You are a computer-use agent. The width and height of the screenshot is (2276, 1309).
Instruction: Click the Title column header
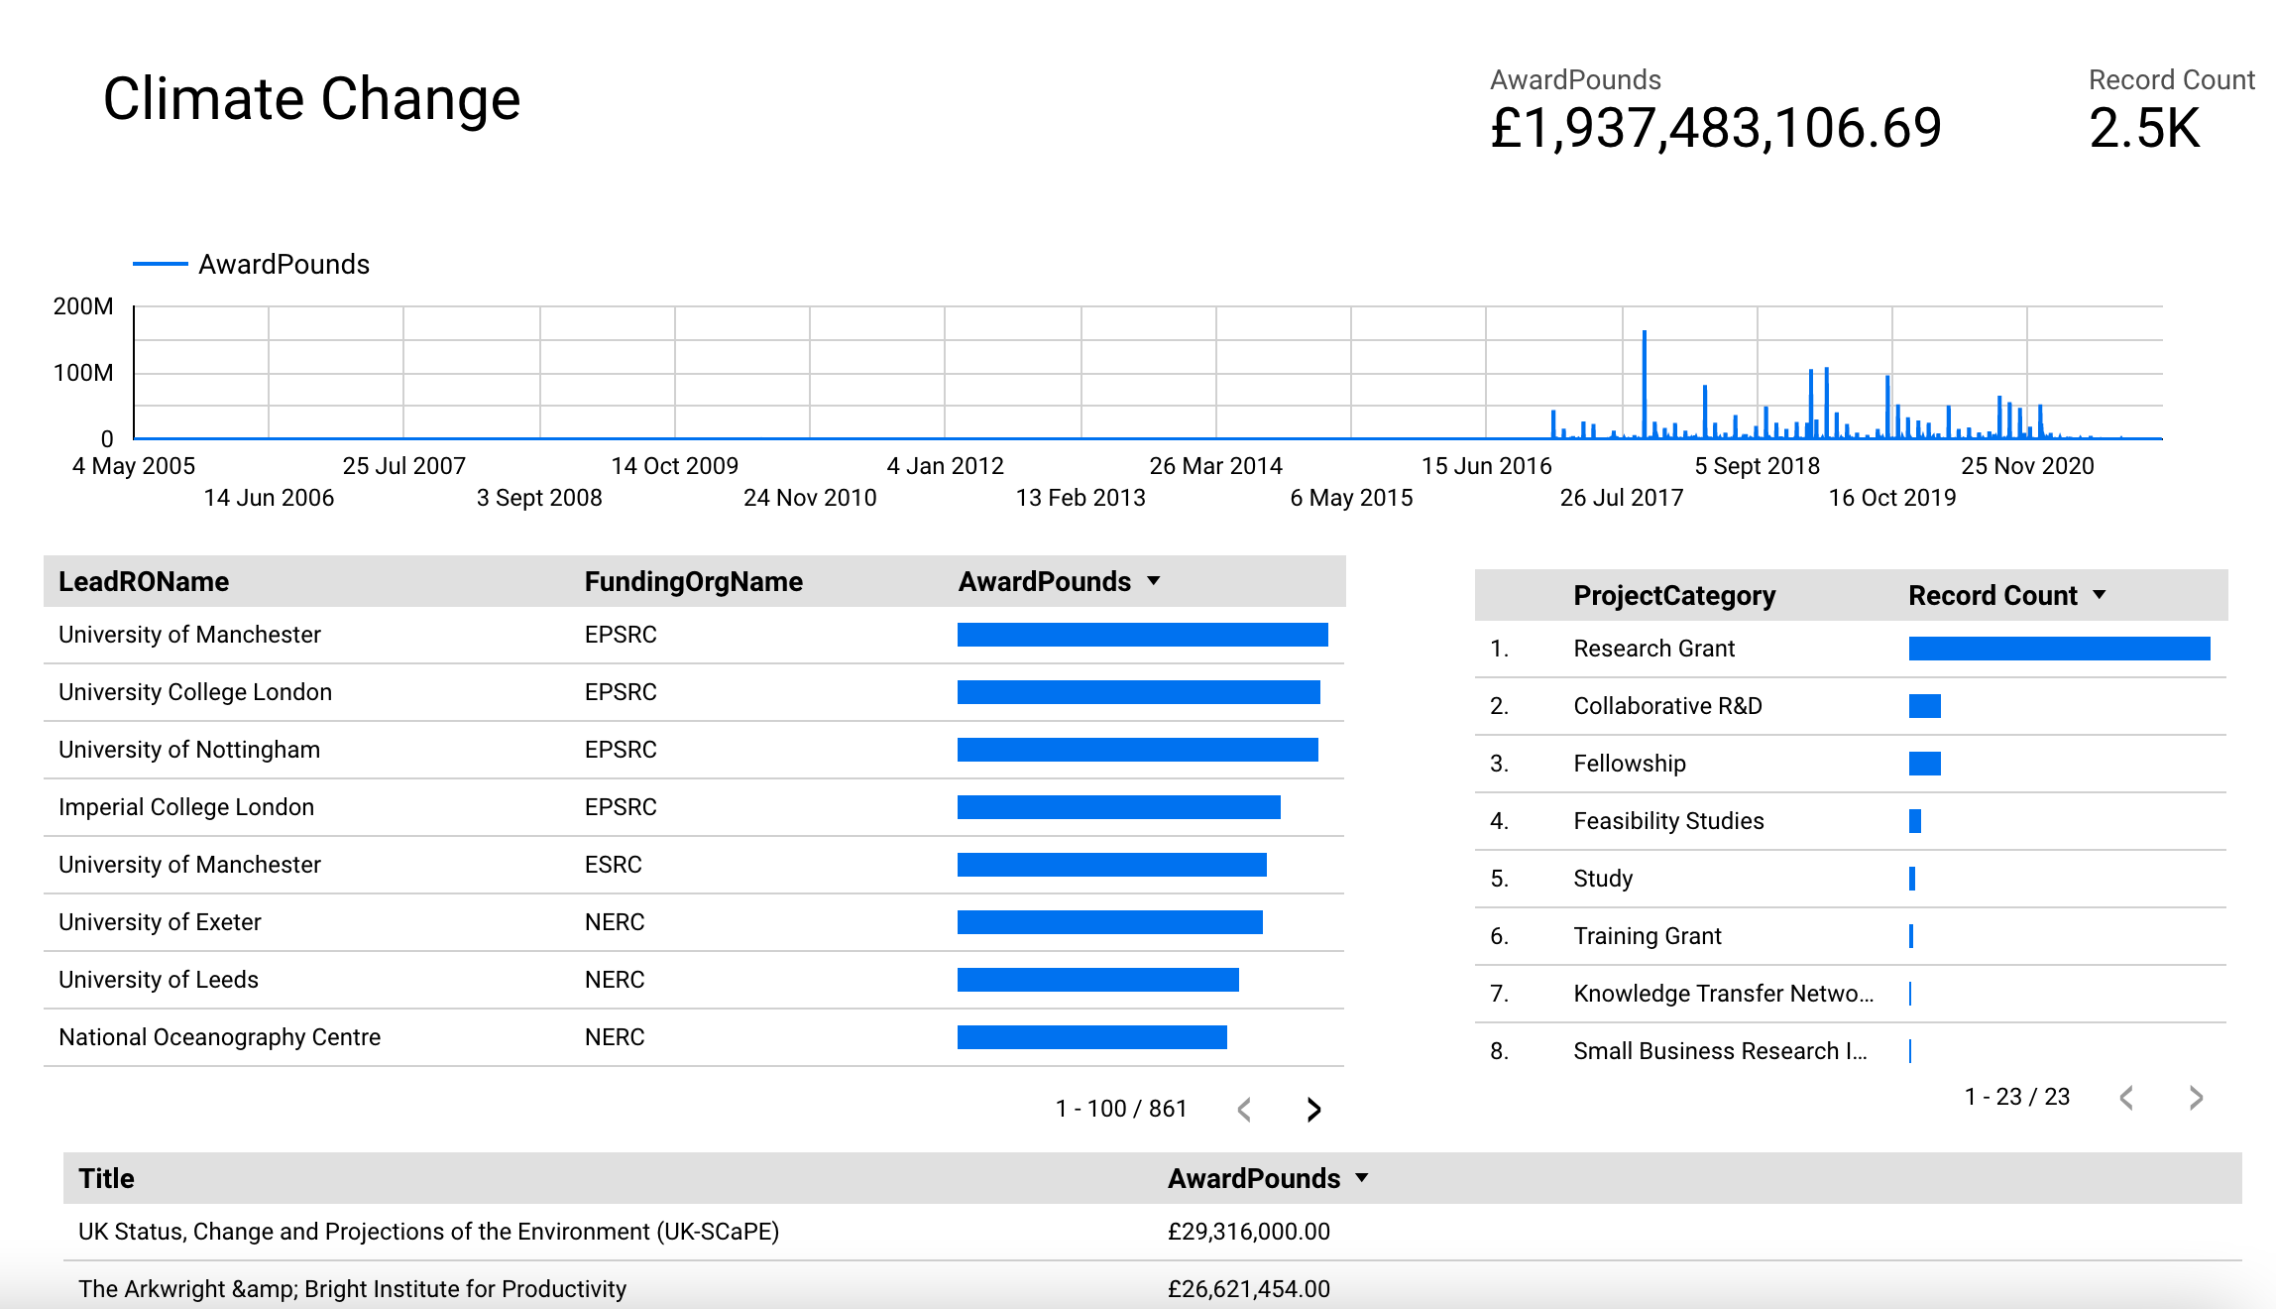(106, 1179)
